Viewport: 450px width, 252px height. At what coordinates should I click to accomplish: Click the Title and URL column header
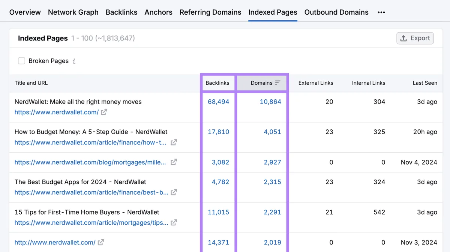[x=31, y=83]
